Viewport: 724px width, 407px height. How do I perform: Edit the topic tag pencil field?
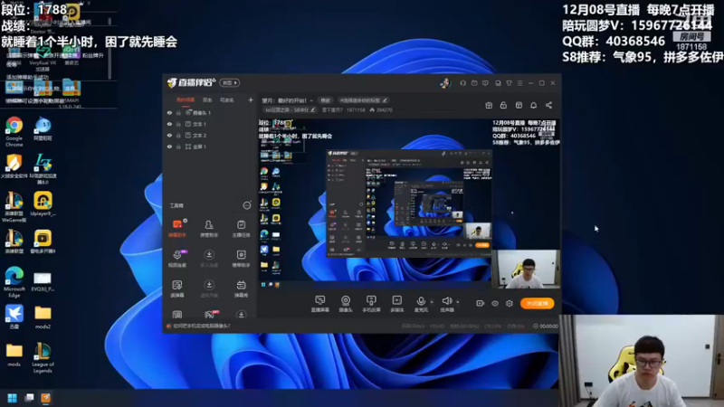(364, 100)
